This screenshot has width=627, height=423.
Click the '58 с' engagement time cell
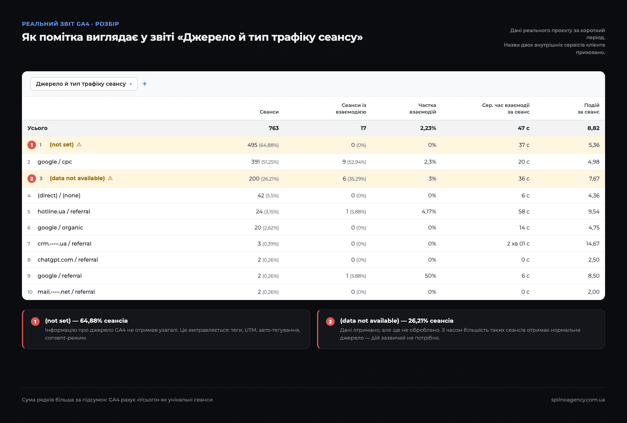524,211
